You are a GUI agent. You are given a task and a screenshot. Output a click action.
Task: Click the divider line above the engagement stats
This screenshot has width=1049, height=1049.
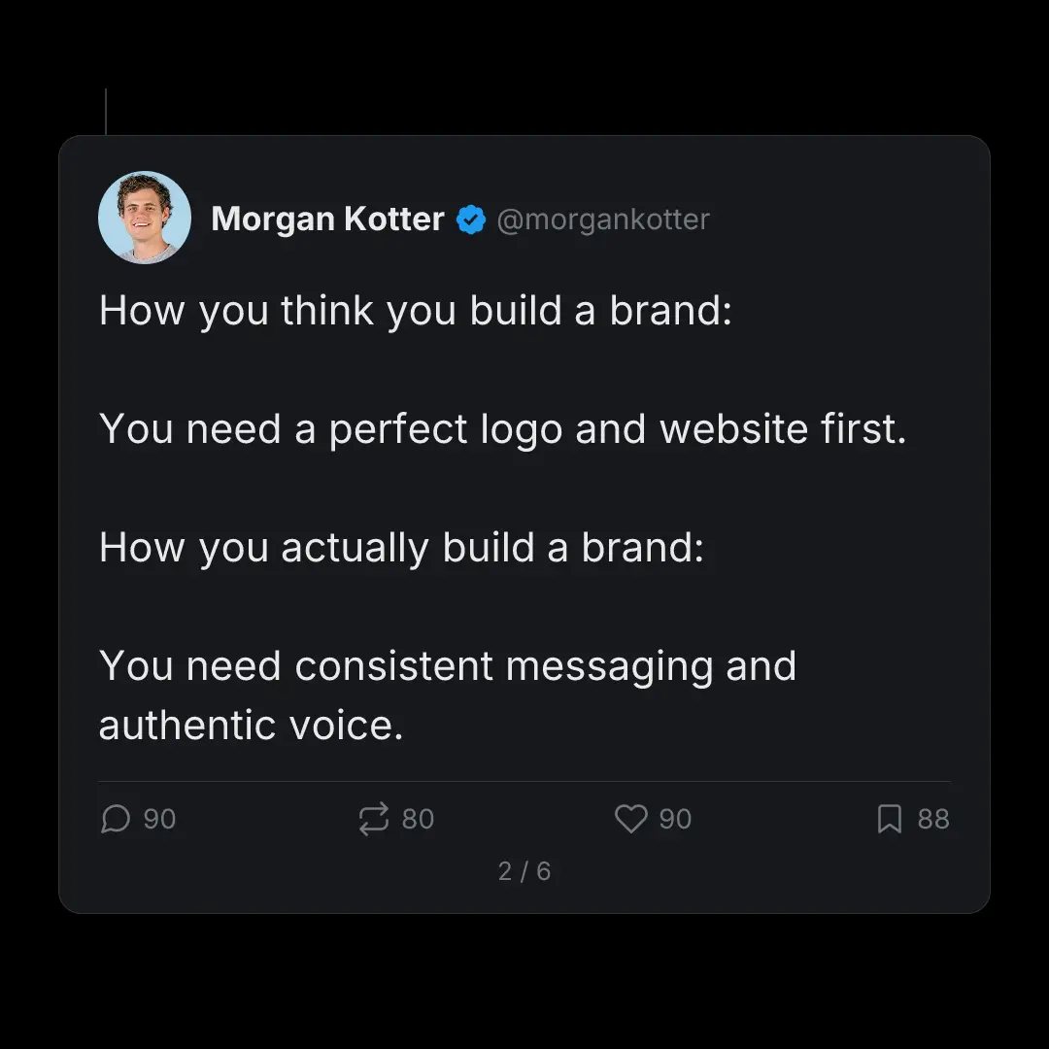[x=524, y=781]
